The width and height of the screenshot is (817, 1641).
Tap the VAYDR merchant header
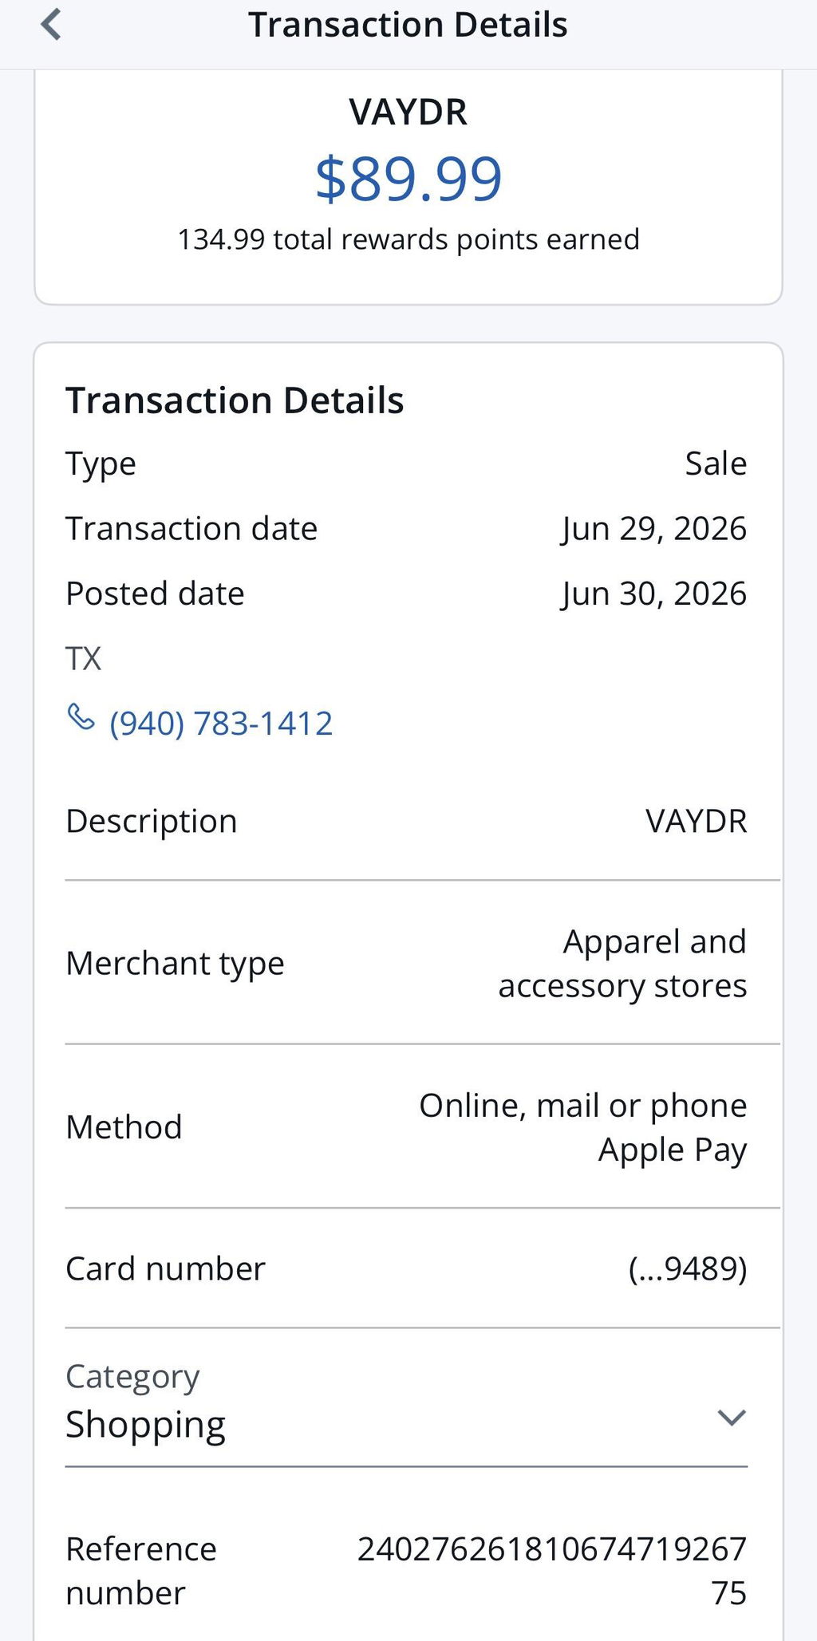(x=408, y=112)
